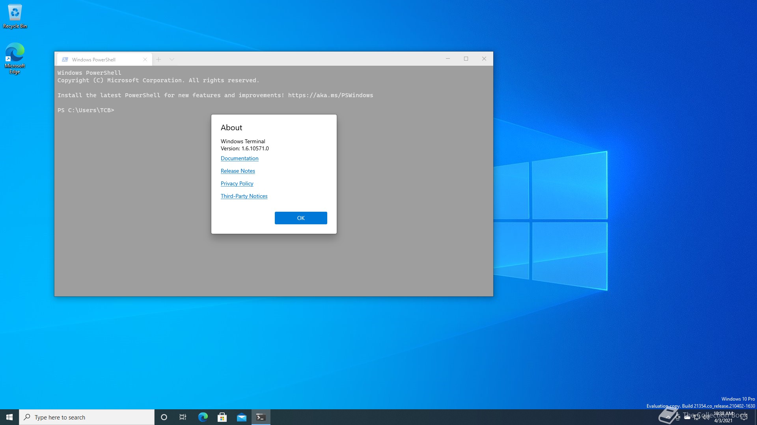Open the volume control tray icon
Image resolution: width=757 pixels, height=425 pixels.
tap(706, 417)
